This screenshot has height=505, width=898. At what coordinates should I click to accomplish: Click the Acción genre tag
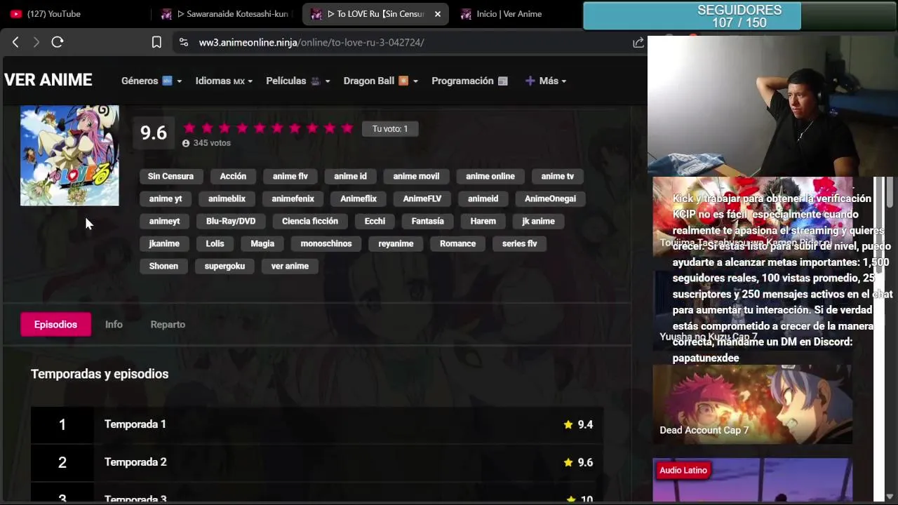(x=233, y=176)
